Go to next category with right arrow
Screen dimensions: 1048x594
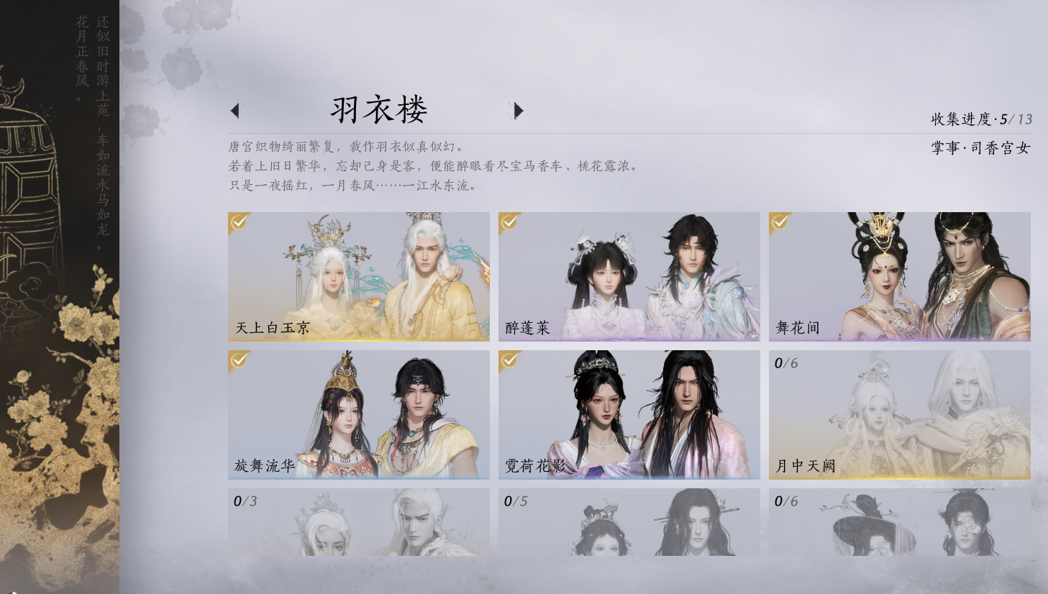tap(519, 111)
